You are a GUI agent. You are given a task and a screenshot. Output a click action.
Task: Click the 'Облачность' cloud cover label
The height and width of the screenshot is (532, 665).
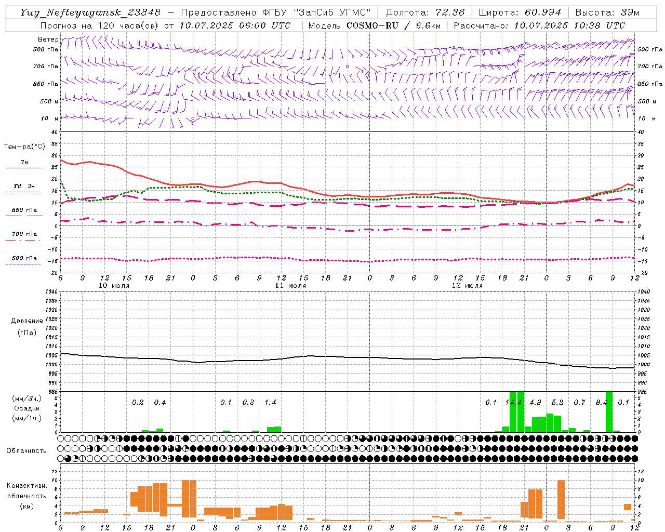tap(26, 450)
